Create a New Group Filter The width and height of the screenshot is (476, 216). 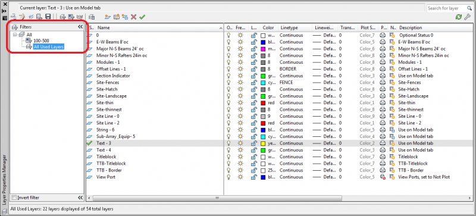click(x=71, y=17)
